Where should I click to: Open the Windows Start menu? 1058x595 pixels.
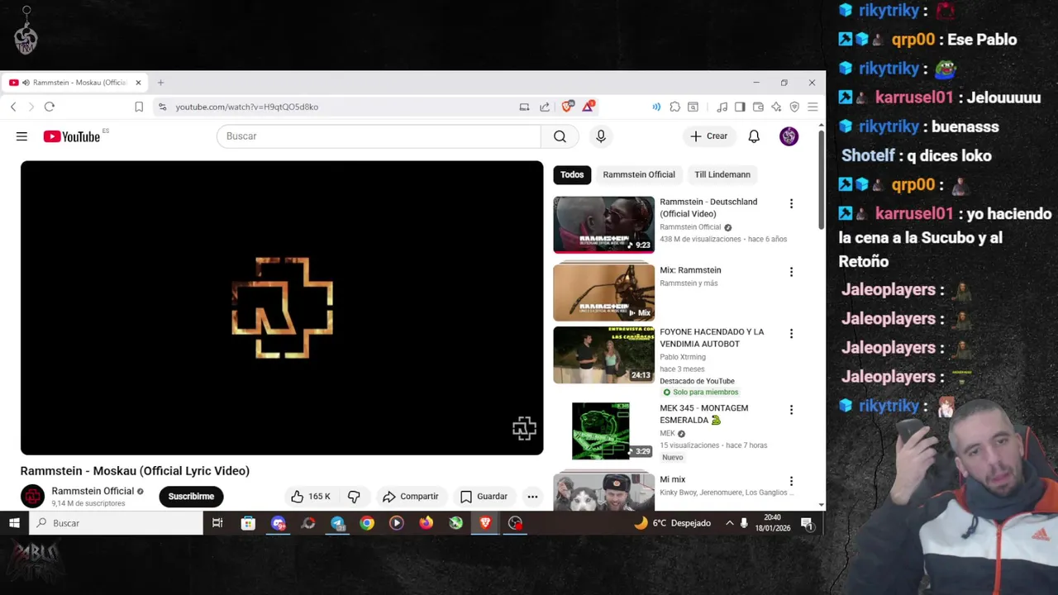[14, 523]
